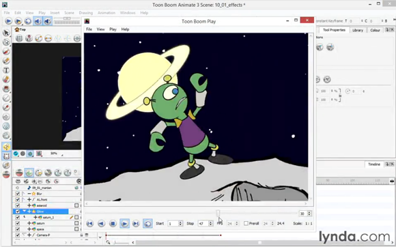396x247 pixels.
Task: Uncheck the Glow layer checkbox
Action: [18, 212]
